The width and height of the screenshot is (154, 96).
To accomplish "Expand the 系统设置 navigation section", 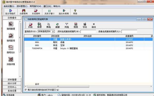I will pos(12,91).
